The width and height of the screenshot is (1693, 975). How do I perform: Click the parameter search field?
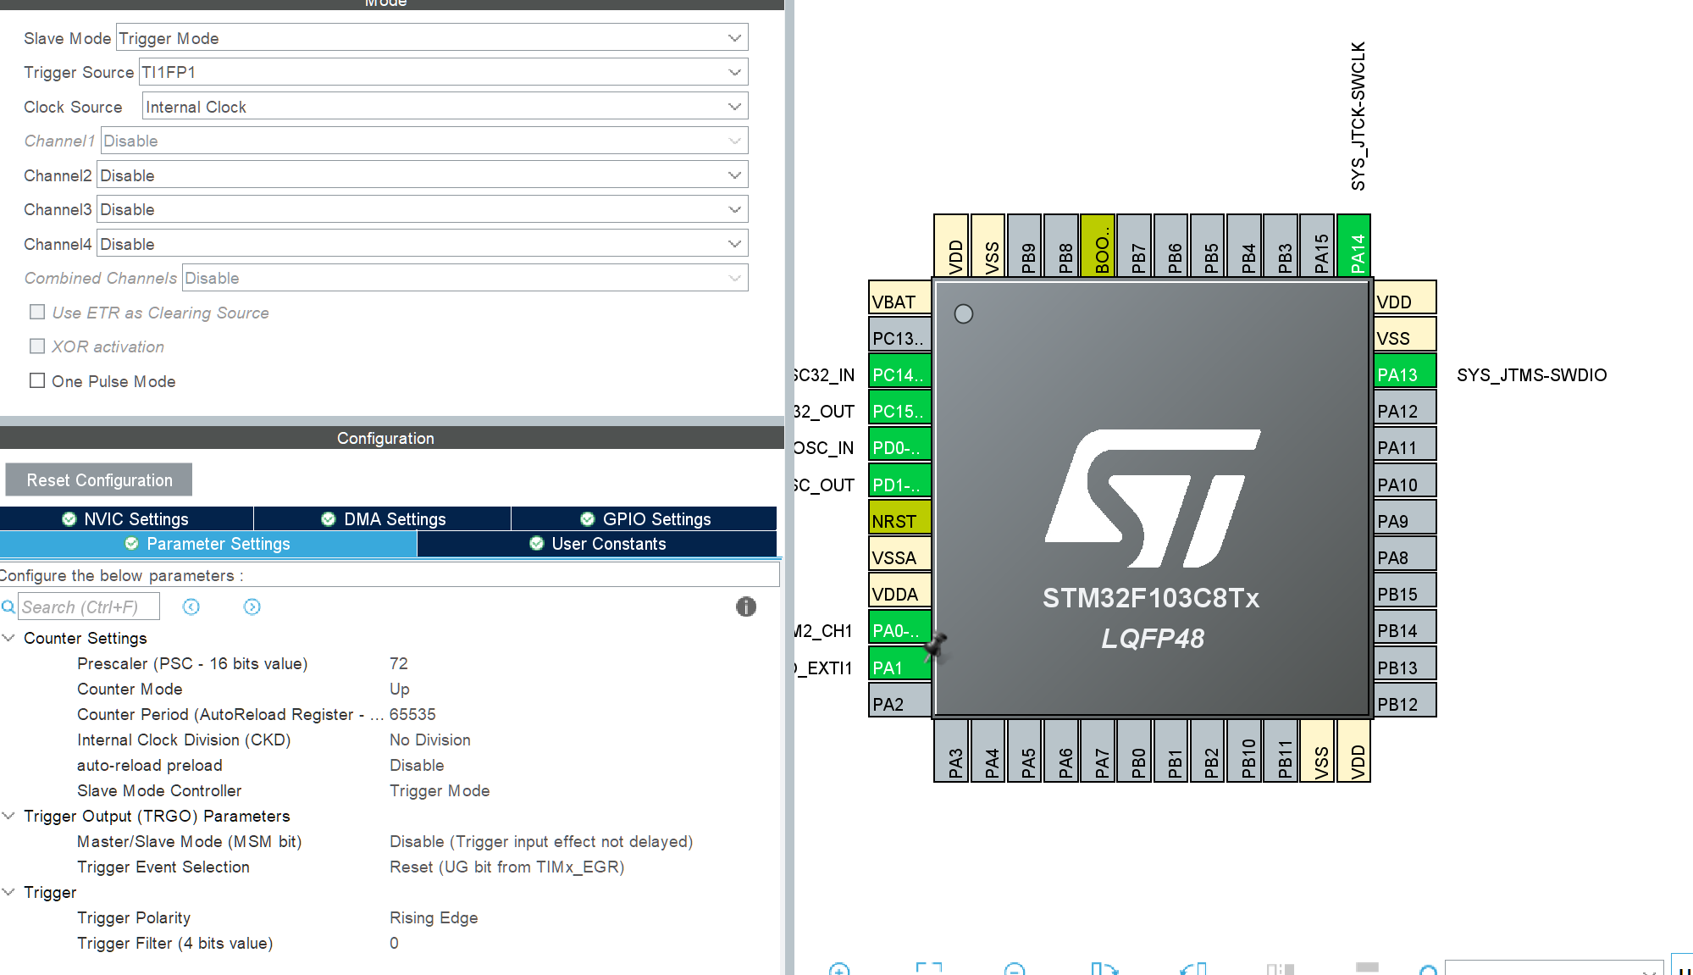[x=88, y=607]
